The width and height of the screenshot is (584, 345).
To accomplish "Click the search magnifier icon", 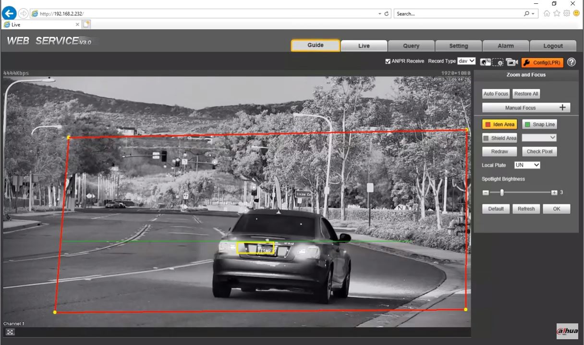I will point(527,14).
